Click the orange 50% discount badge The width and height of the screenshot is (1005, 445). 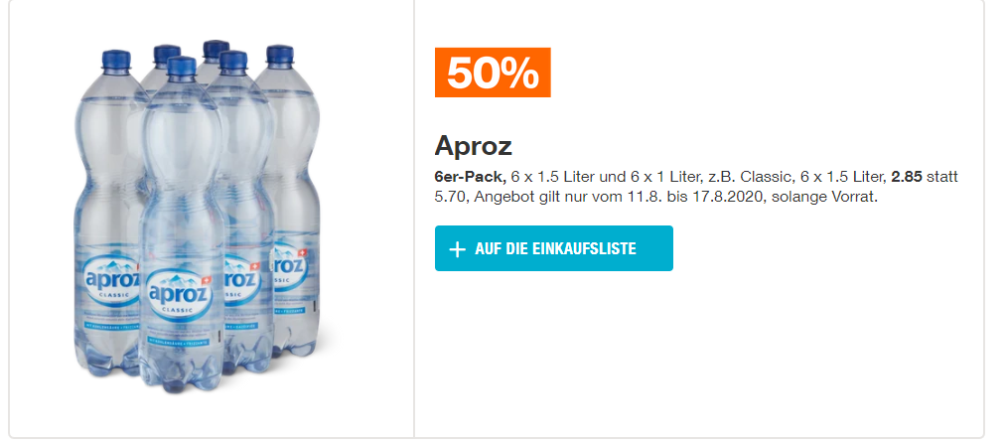pos(493,73)
